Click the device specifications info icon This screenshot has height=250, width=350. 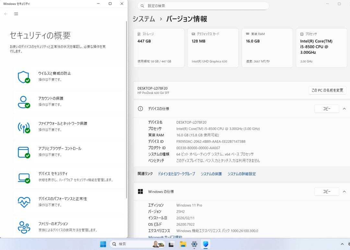pyautogui.click(x=140, y=108)
